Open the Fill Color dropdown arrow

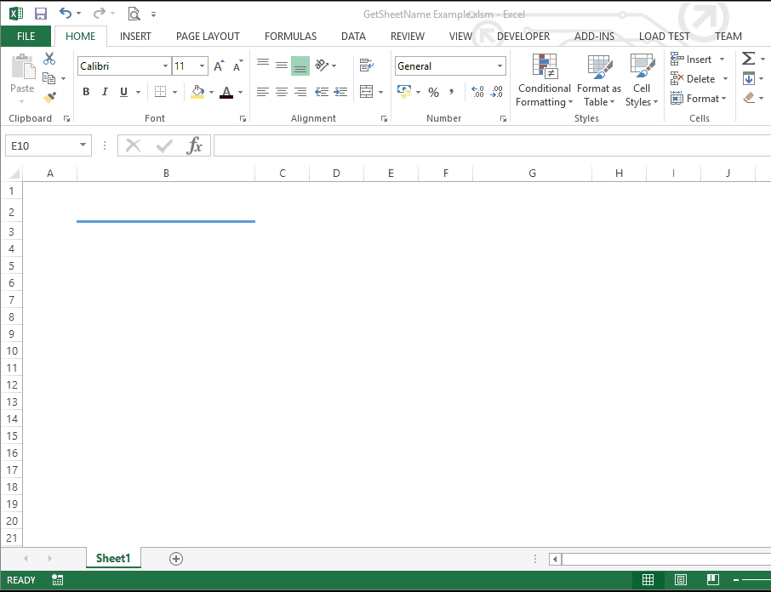click(210, 91)
